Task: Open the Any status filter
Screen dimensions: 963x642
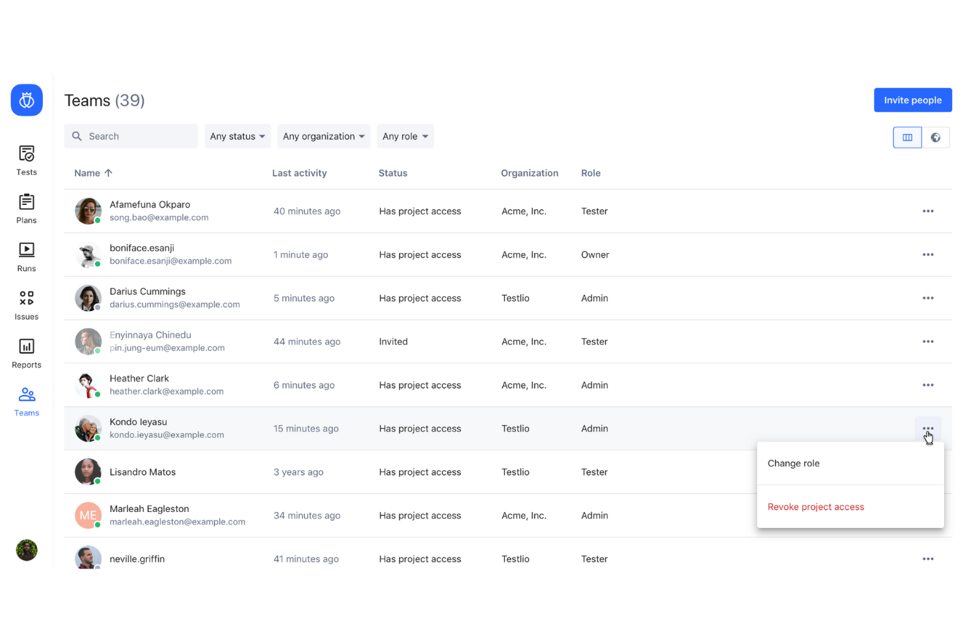Action: tap(237, 136)
